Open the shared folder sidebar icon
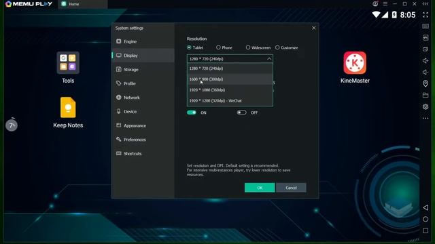Screen dimensions: 435x244 coord(425,95)
